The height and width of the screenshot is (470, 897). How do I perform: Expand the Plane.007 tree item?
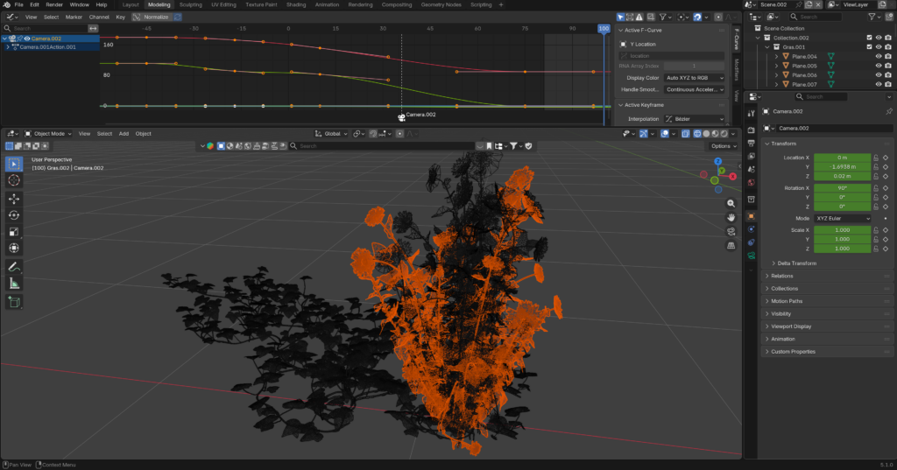[776, 85]
